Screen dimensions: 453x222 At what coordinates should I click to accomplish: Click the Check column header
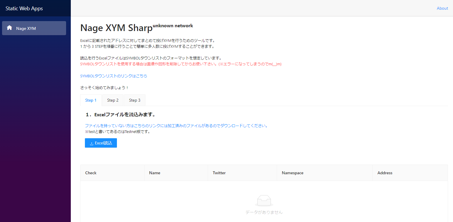[x=112, y=173]
